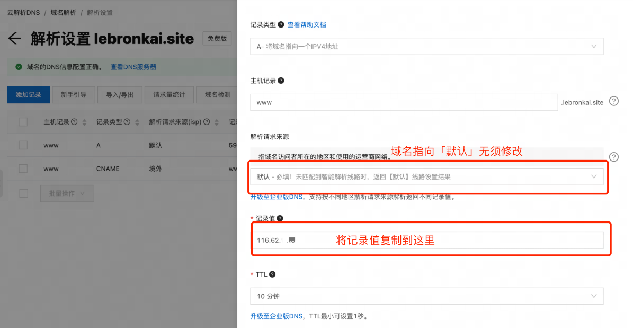Screen dimensions: 633x328
Task: Click the 主机记录 input field containing www
Action: [404, 102]
